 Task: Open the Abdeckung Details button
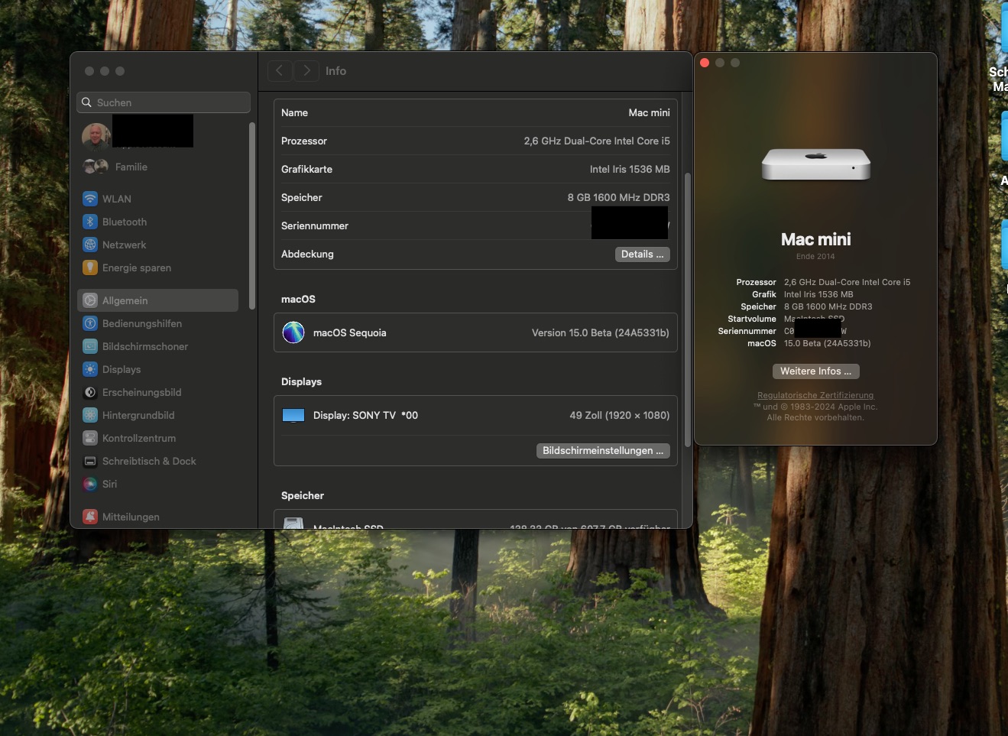tap(642, 255)
